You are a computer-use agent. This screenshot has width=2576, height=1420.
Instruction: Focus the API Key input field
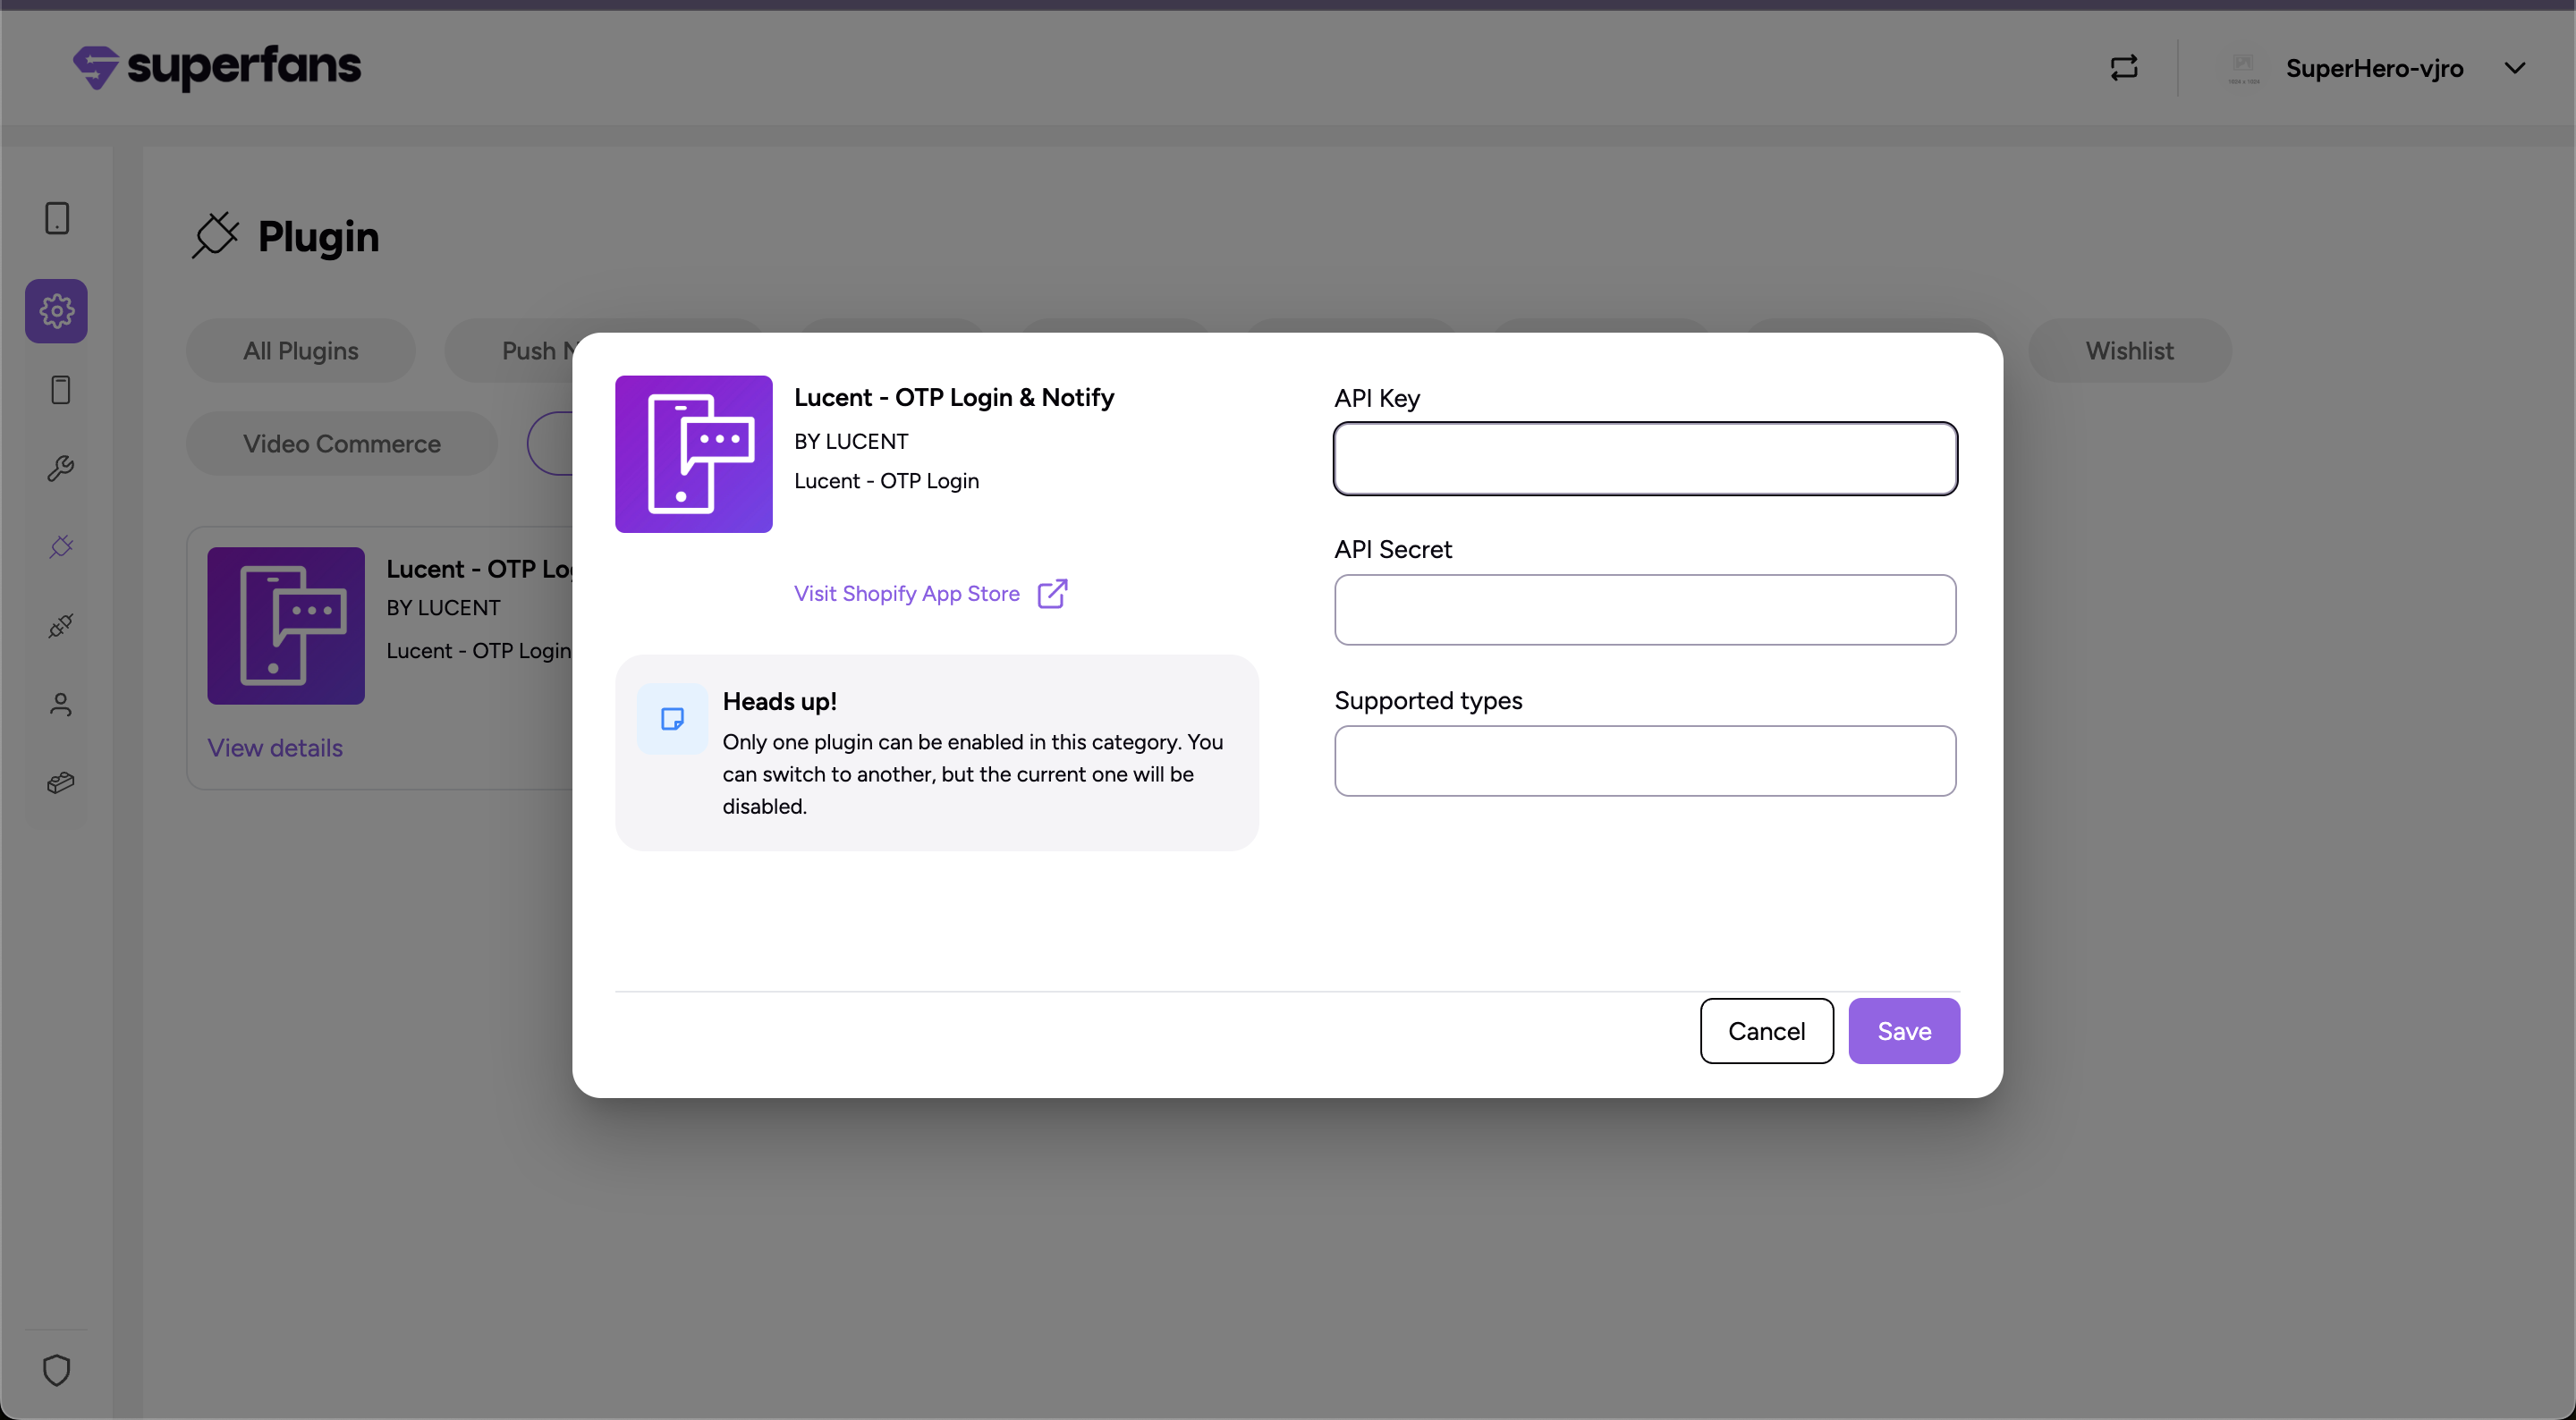[1644, 459]
